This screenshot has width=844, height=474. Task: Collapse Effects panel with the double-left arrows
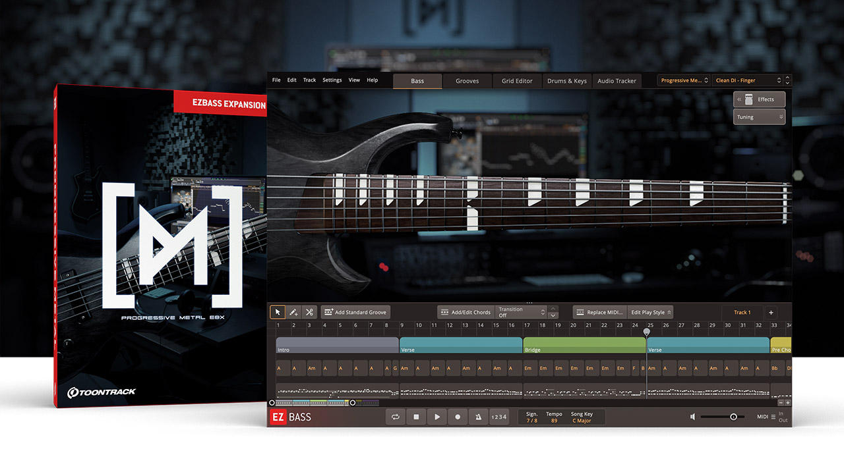pyautogui.click(x=739, y=99)
